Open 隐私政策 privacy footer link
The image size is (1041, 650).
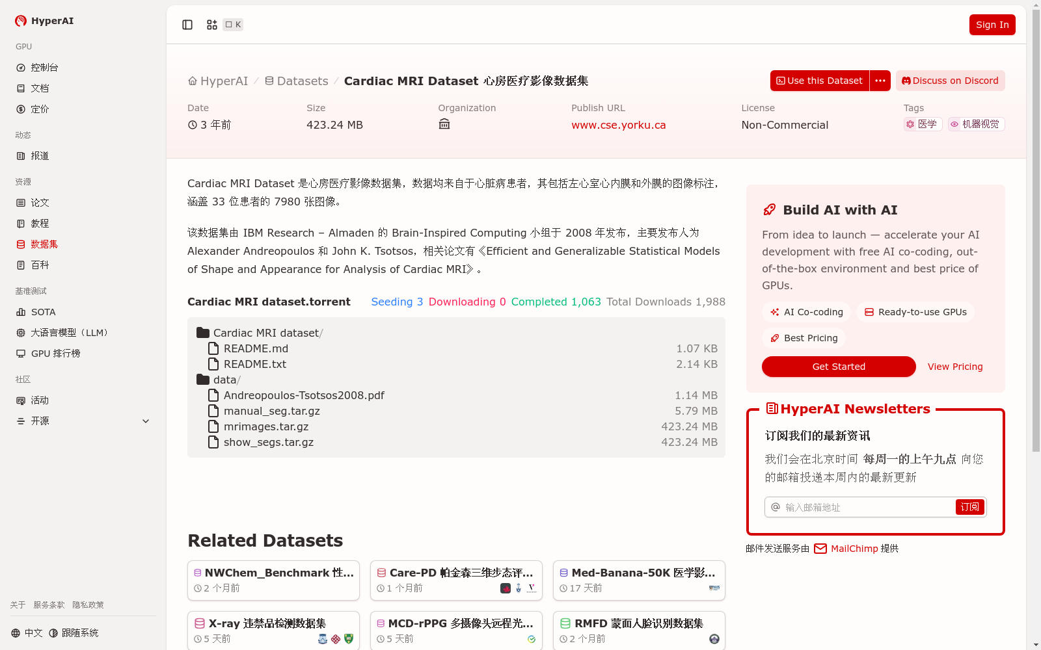click(x=88, y=605)
